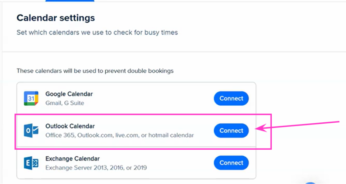346x184 pixels.
Task: Open the blue chat bubble at bottom corner
Action: click(311, 183)
